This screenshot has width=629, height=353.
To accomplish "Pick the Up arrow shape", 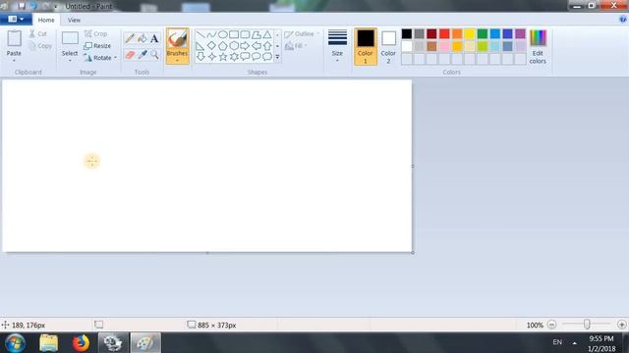I will pyautogui.click(x=267, y=46).
